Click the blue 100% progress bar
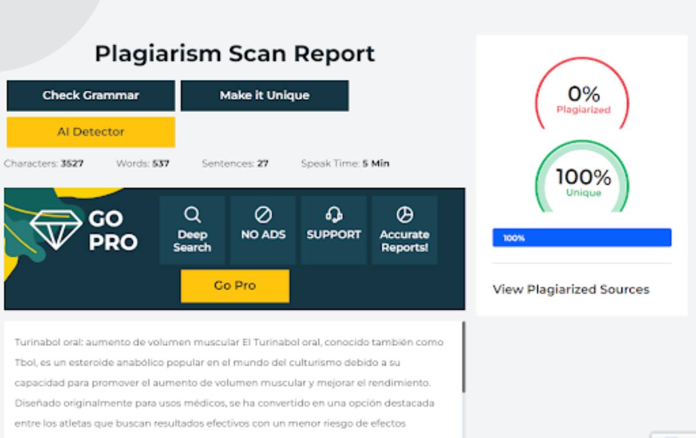Image resolution: width=696 pixels, height=438 pixels. tap(582, 238)
